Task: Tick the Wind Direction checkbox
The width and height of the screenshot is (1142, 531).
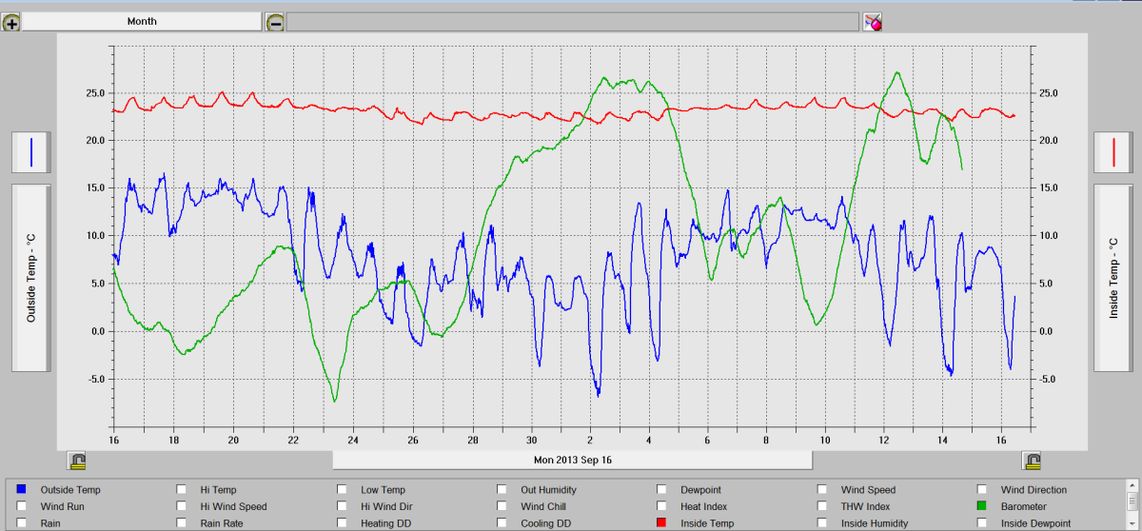Action: pos(981,490)
